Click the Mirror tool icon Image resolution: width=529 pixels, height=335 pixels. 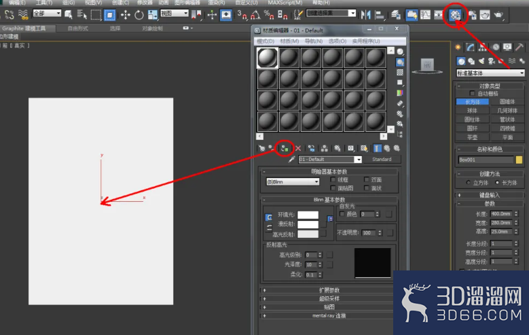coord(365,15)
